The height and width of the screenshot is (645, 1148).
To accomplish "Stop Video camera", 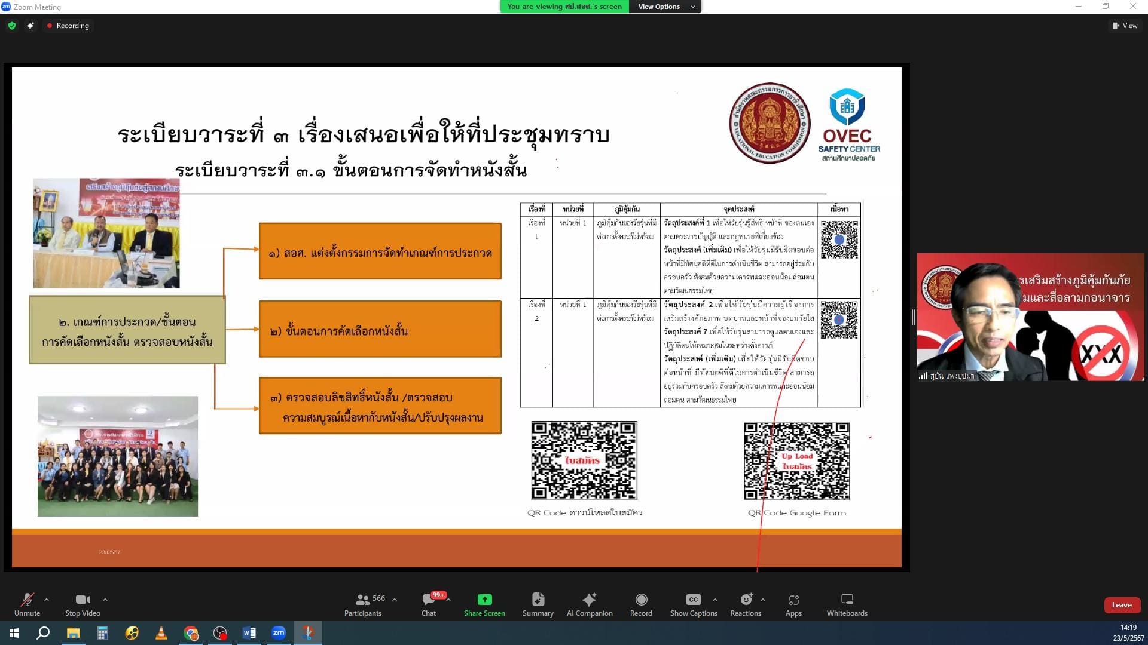I will 83,604.
